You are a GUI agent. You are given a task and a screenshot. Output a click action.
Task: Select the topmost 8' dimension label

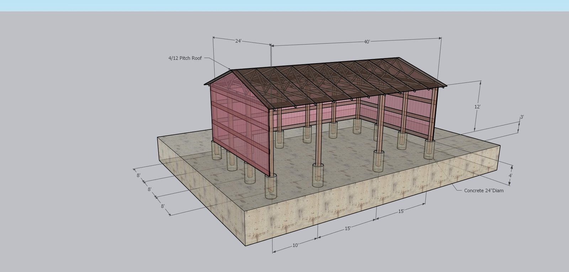(138, 175)
